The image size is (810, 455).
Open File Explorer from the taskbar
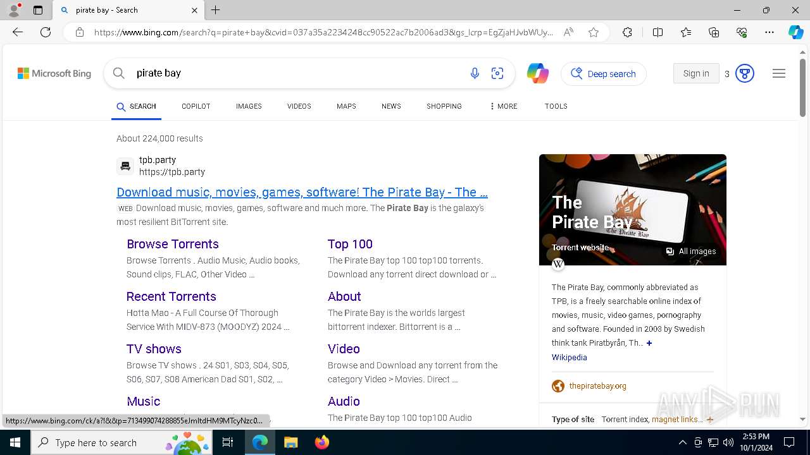[x=290, y=442]
